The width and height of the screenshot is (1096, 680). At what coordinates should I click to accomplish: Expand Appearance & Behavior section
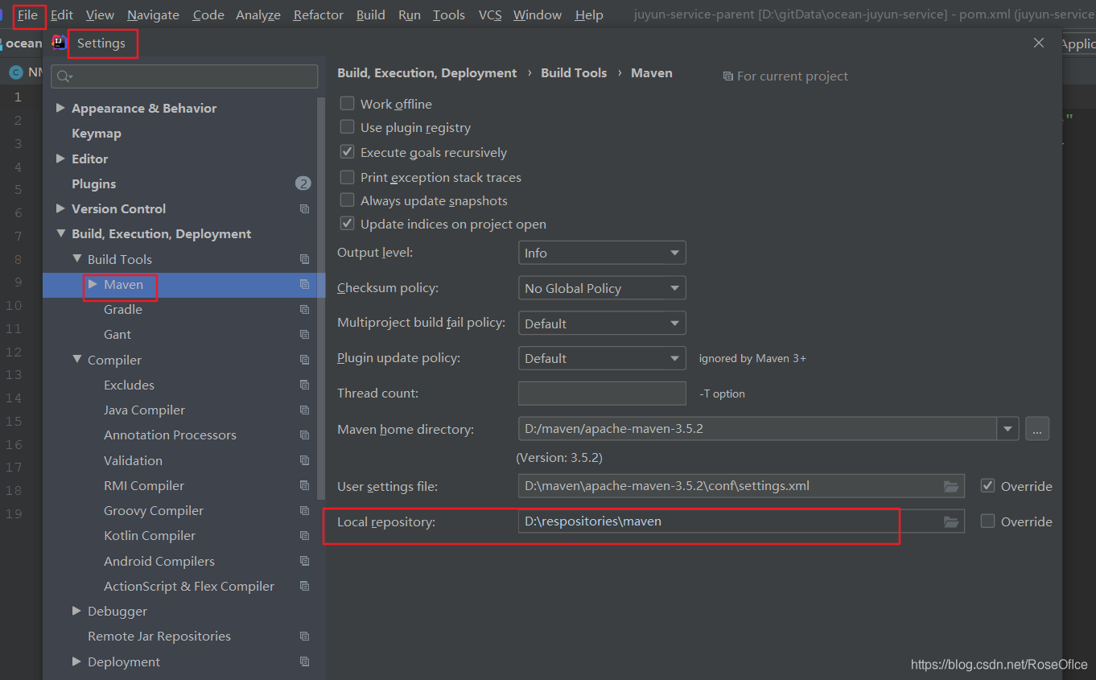[x=60, y=108]
